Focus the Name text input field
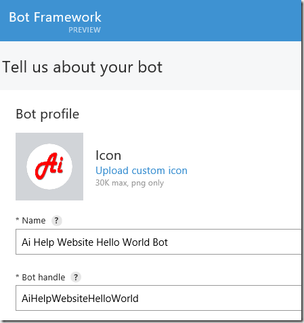Screen dimensions: 304x323 click(158, 242)
